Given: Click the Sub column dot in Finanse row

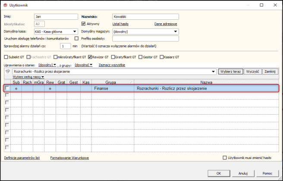Looking at the screenshot, I should tap(16, 88).
